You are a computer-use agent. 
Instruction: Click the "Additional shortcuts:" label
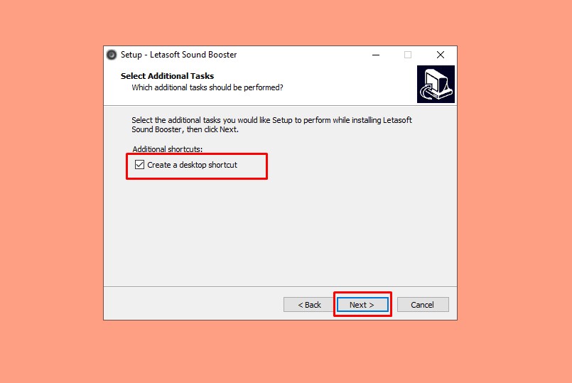(x=167, y=149)
